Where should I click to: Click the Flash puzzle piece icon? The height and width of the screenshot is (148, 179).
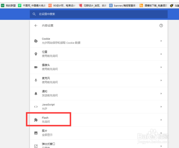pos(36,120)
